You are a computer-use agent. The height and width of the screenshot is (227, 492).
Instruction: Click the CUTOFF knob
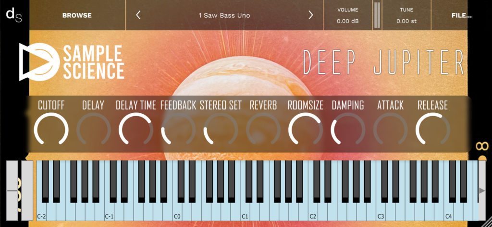[51, 129]
